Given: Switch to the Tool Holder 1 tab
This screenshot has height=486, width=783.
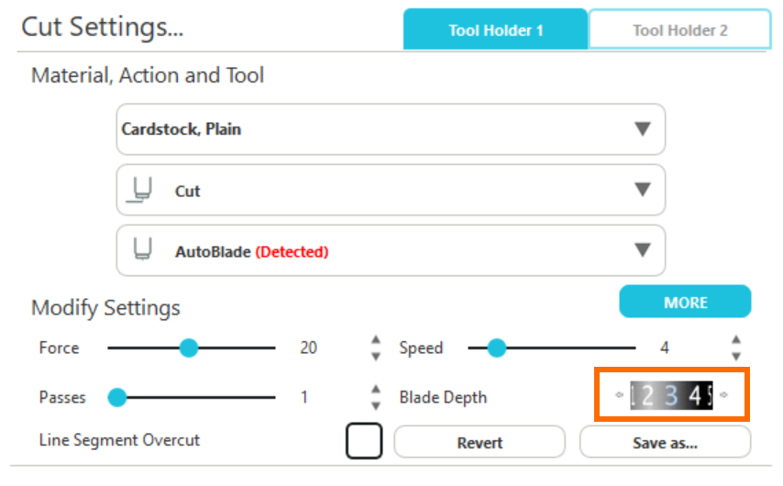Looking at the screenshot, I should pos(495,30).
